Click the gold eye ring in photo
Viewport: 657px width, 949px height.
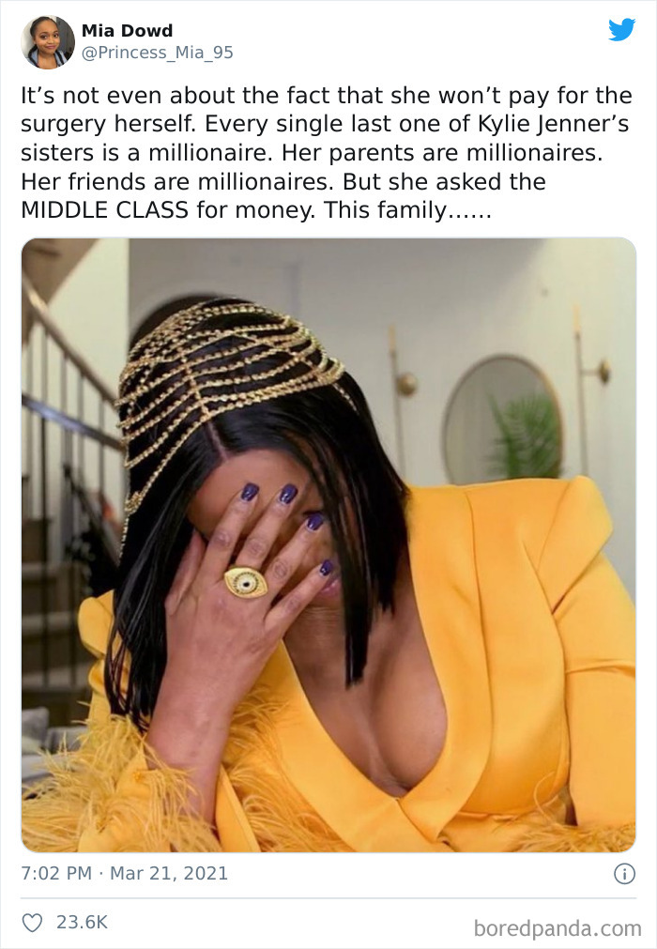[x=246, y=582]
